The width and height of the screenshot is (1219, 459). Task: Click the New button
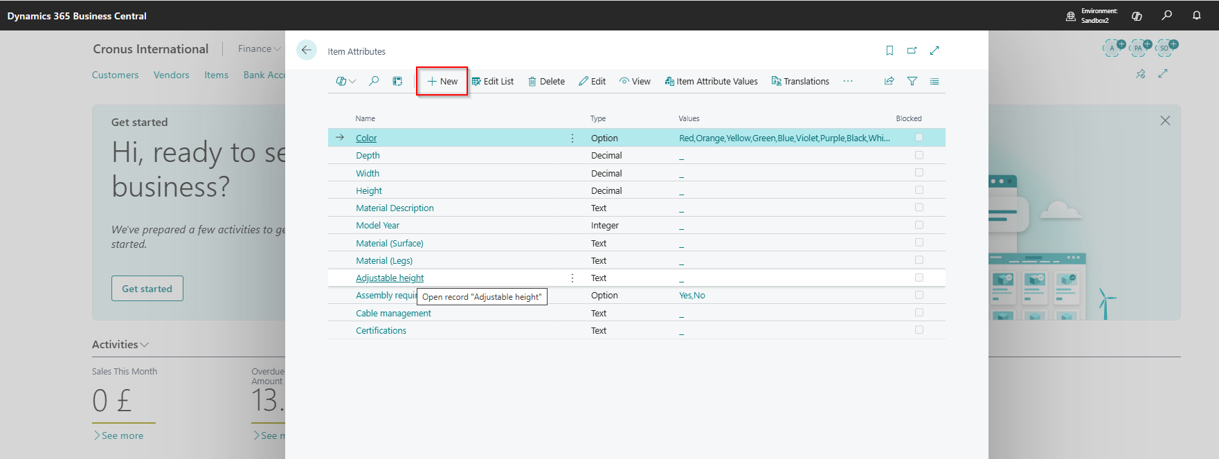442,81
